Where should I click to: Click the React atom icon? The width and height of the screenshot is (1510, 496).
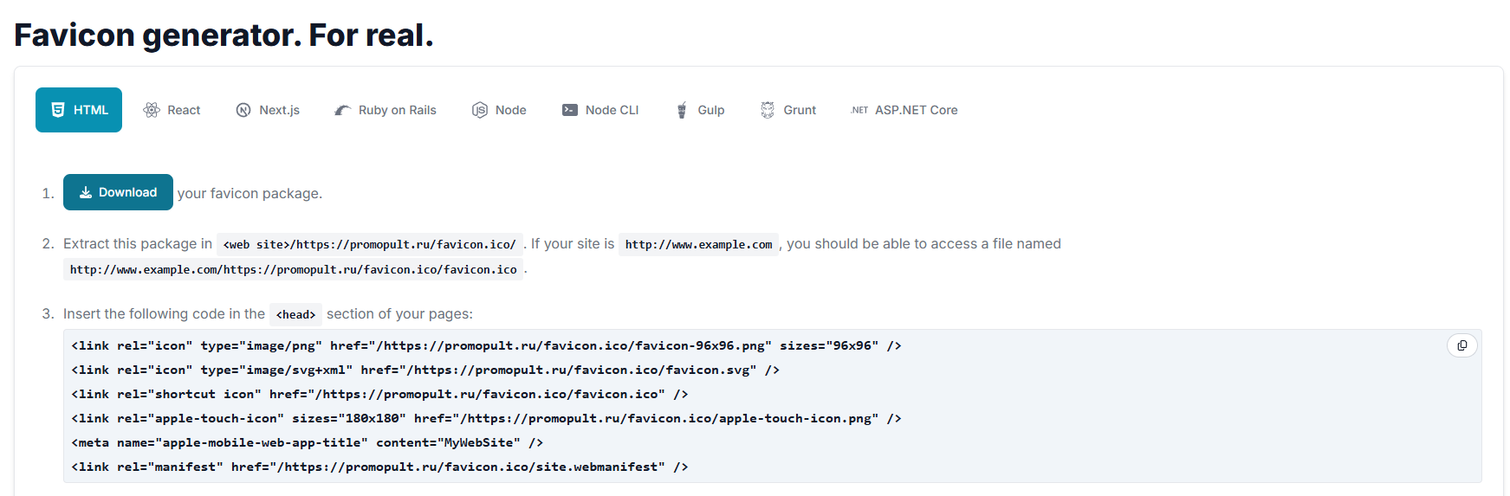pyautogui.click(x=152, y=110)
